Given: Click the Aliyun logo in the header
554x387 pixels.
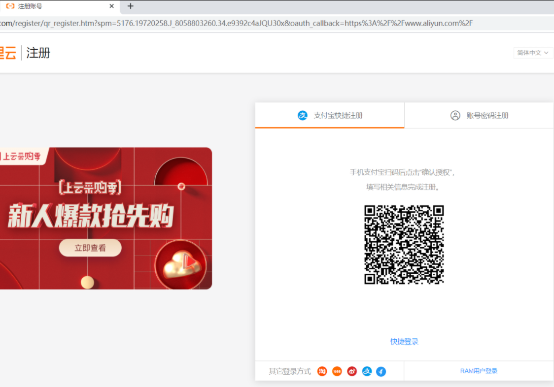Looking at the screenshot, I should pos(8,53).
